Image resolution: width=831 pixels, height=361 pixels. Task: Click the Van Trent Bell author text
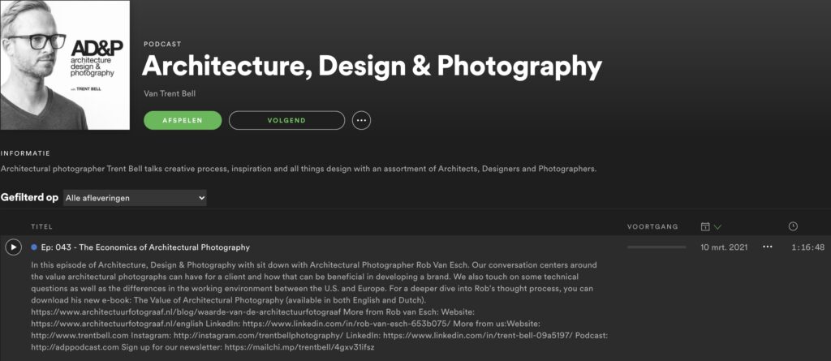point(170,94)
